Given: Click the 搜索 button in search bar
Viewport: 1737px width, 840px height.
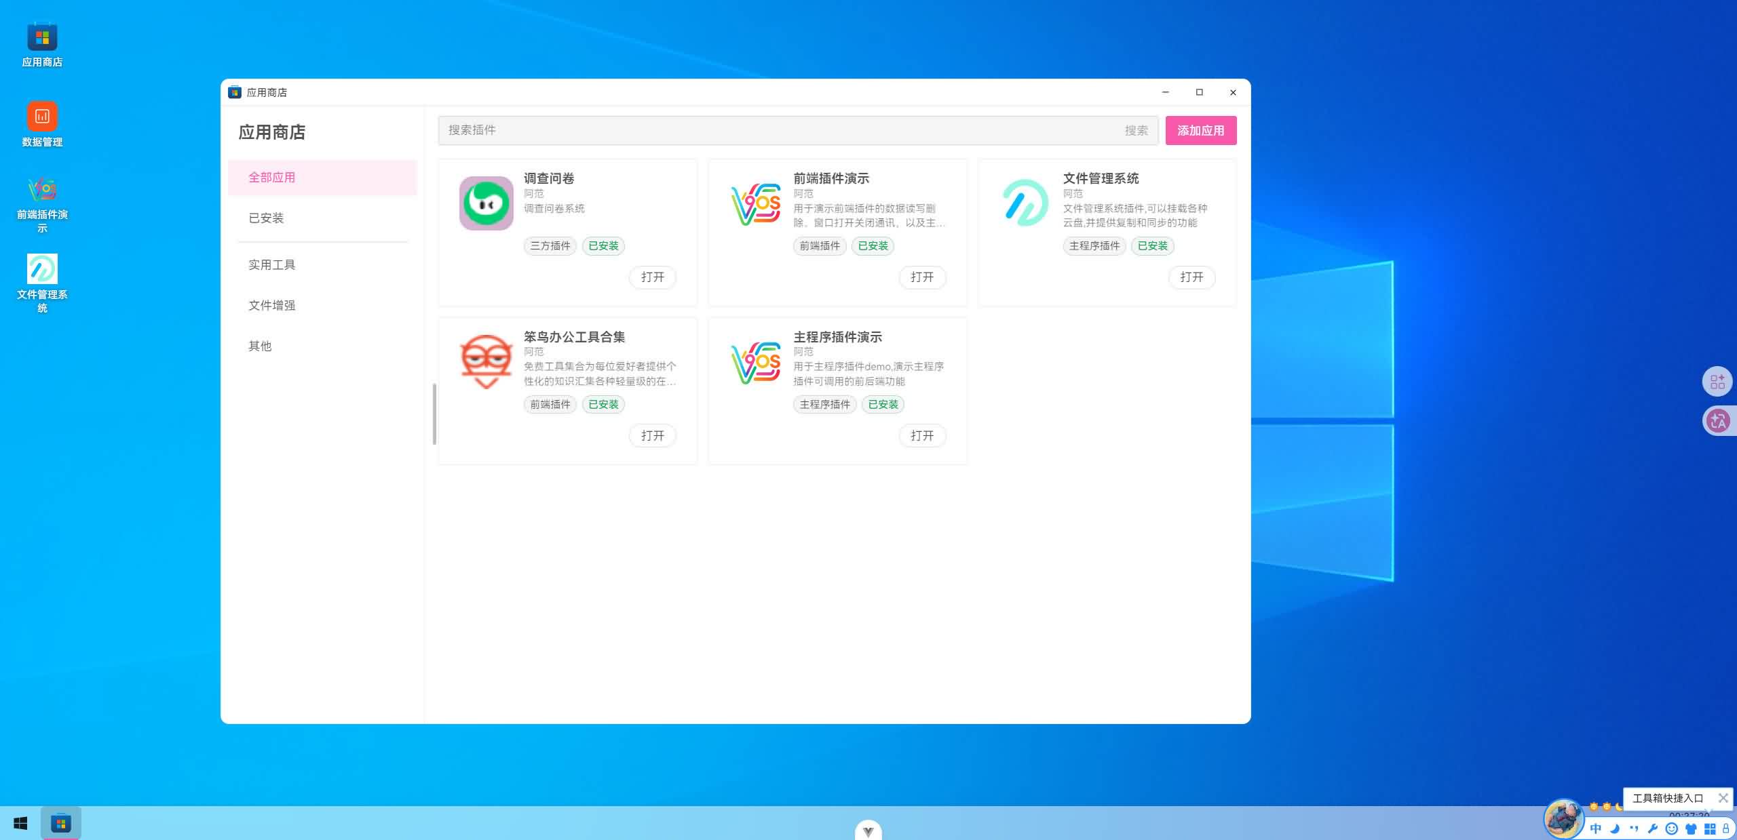Looking at the screenshot, I should pyautogui.click(x=1137, y=131).
